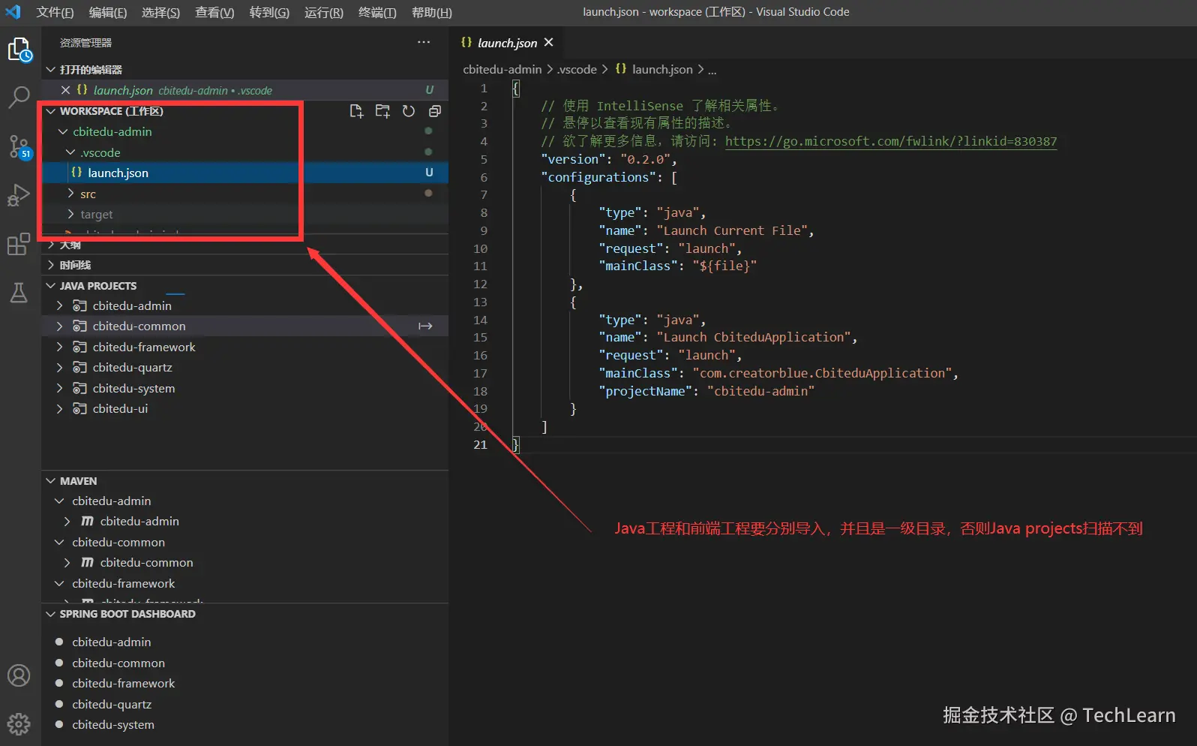Collapse the .vscode folder
Viewport: 1197px width, 746px height.
tap(70, 152)
